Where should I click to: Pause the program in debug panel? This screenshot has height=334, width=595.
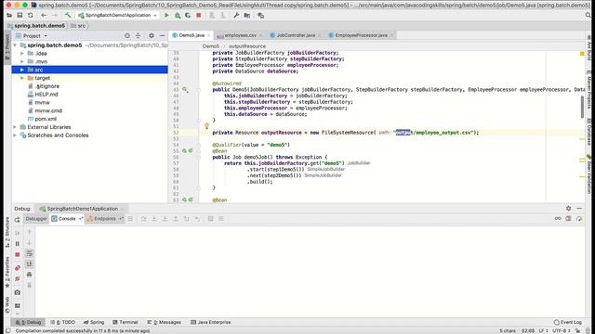(17, 244)
